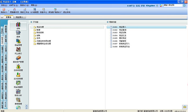Select 01001 凭证录入 function
The width and height of the screenshot is (188, 112).
point(146,27)
